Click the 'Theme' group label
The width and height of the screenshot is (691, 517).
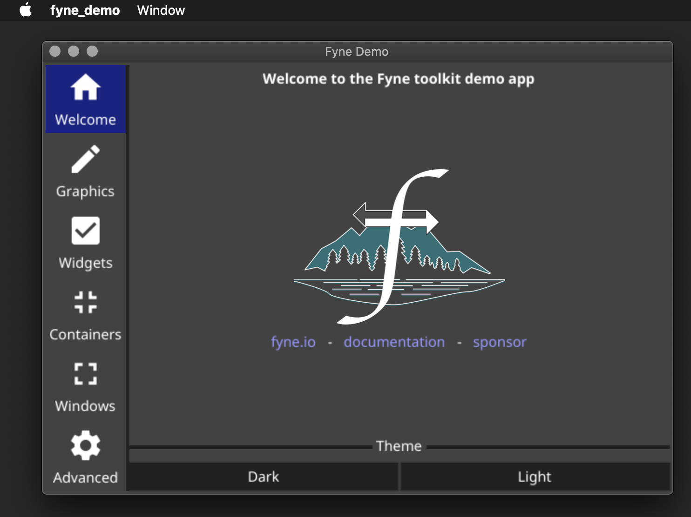point(399,446)
